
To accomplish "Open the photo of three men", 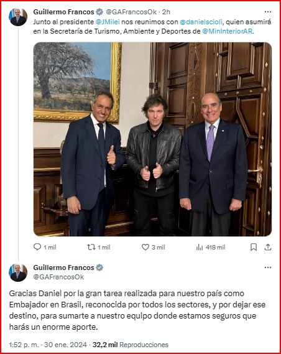I will pos(152,139).
